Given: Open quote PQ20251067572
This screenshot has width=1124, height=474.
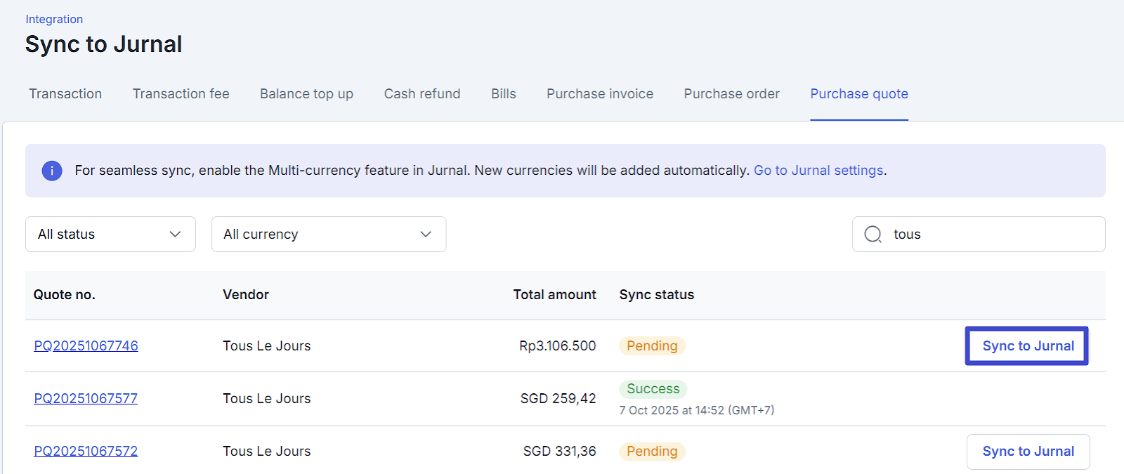Looking at the screenshot, I should tap(86, 452).
